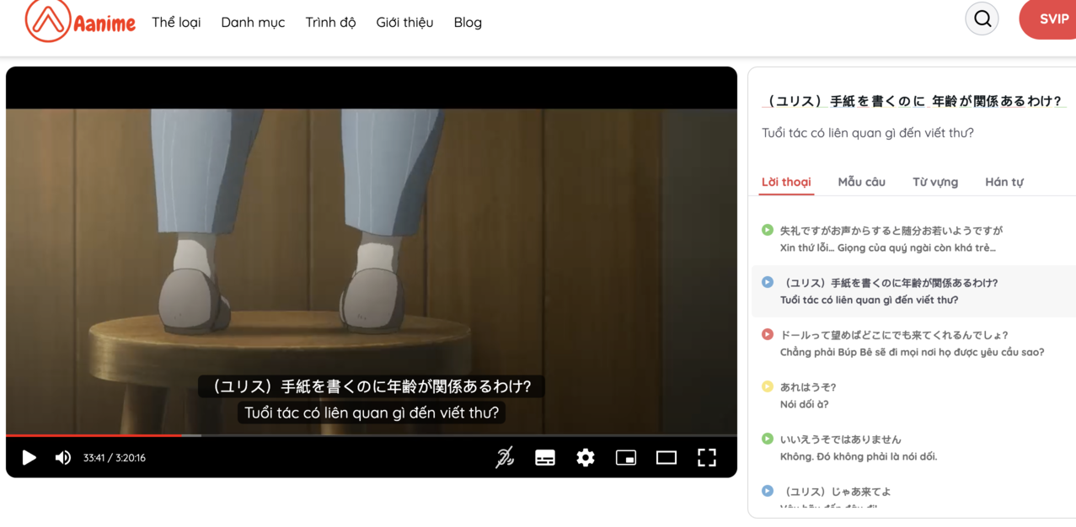The height and width of the screenshot is (527, 1076).
Task: Go to the Blog page
Action: tap(468, 23)
